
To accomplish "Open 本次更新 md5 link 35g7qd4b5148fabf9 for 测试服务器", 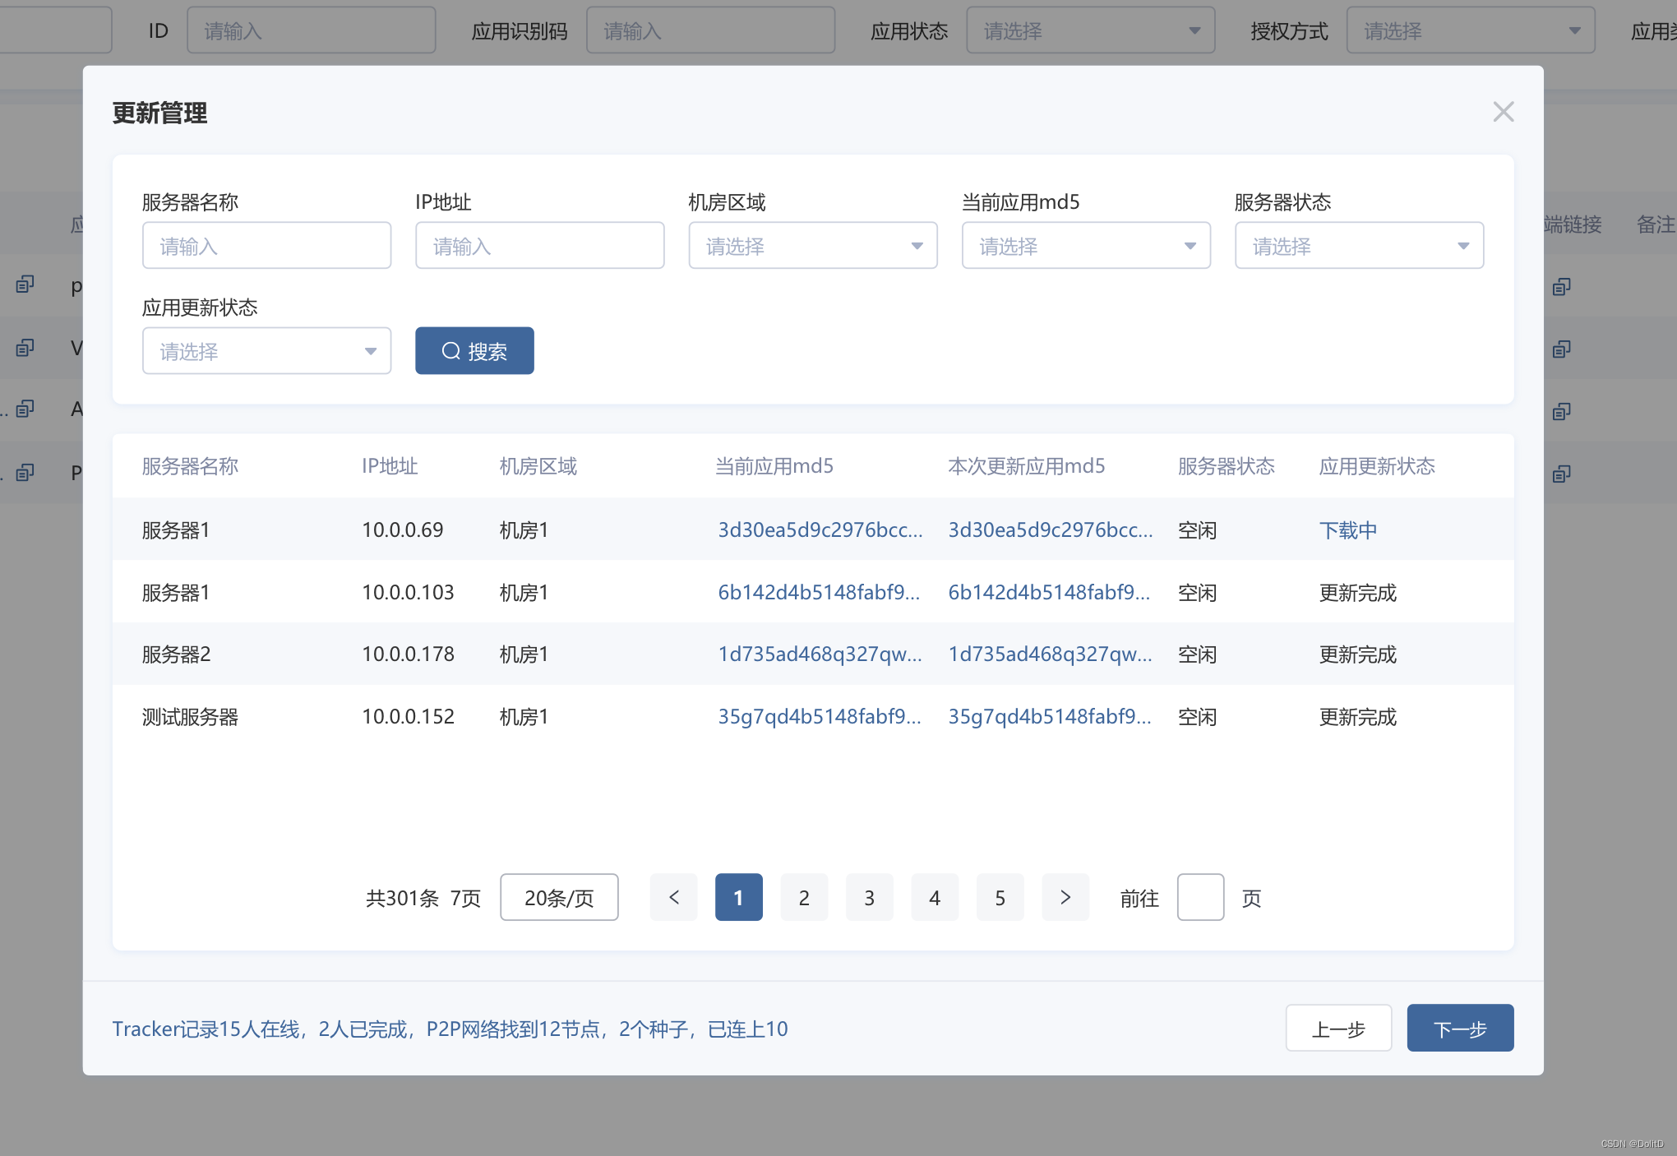I will coord(1050,717).
